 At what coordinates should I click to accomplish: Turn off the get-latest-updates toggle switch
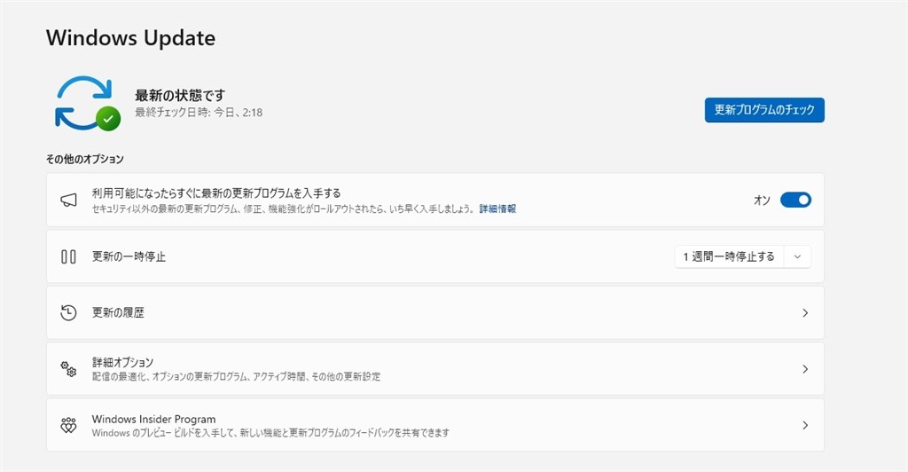point(795,200)
